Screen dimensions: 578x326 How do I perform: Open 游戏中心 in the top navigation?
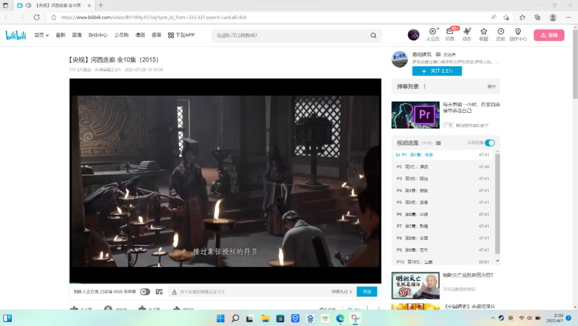[x=98, y=35]
